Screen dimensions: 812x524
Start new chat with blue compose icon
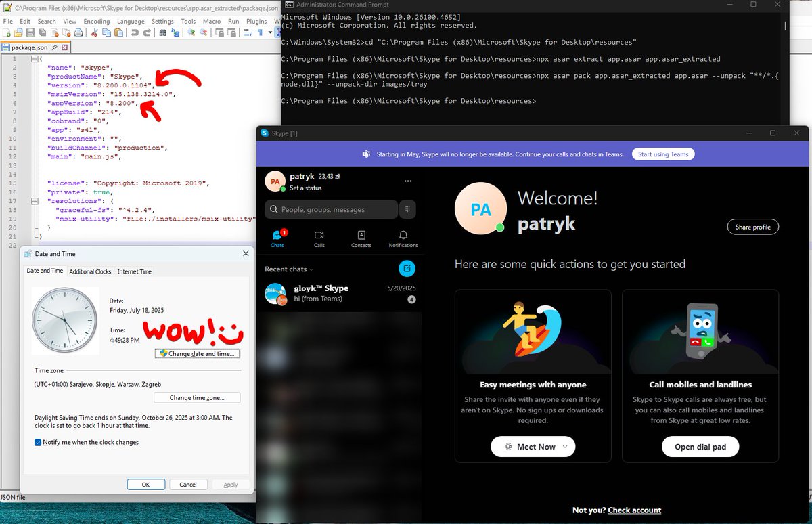click(x=407, y=268)
